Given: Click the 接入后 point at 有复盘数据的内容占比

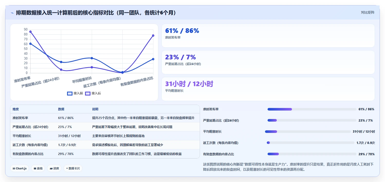Looking at the screenshot, I should click(x=153, y=35).
